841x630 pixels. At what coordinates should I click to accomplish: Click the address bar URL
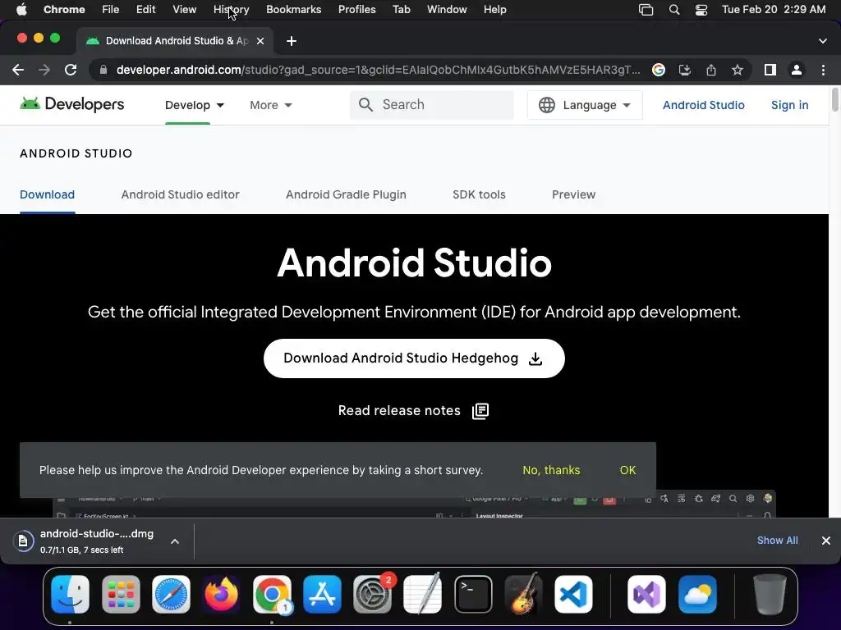coord(378,70)
